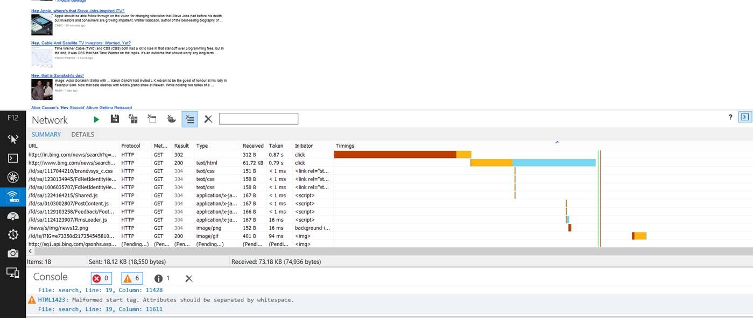Click the unpin tools icon at top right
753x318 pixels.
click(745, 117)
